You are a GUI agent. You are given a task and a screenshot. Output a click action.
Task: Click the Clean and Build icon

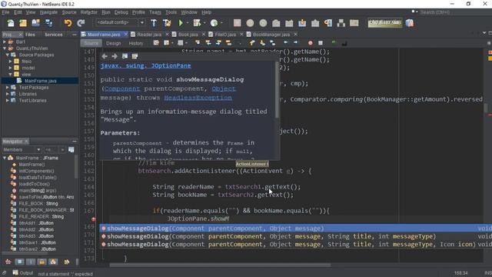(167, 23)
